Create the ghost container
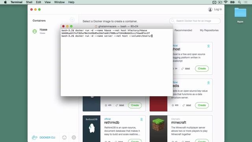Viewport: 252px width, 142px height. coord(202,69)
